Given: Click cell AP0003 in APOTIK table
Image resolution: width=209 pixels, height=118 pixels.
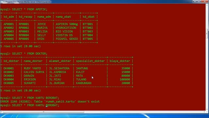Looking at the screenshot, I should tap(9, 31).
